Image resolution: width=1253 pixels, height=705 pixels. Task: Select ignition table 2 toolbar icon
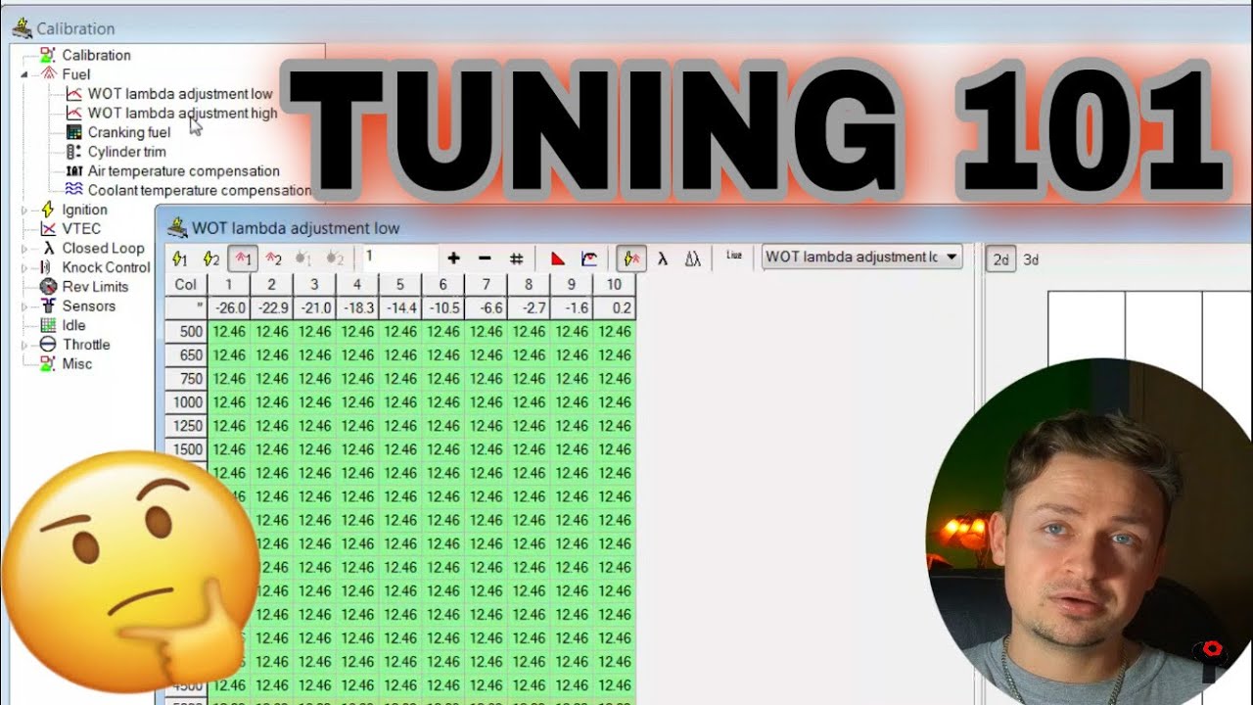[x=210, y=259]
